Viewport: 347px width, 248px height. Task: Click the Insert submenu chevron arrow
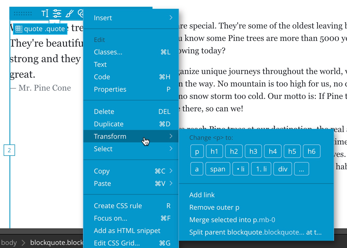click(x=171, y=18)
